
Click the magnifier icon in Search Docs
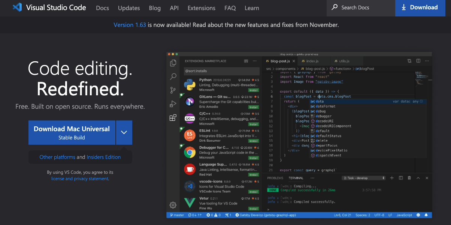pyautogui.click(x=335, y=7)
